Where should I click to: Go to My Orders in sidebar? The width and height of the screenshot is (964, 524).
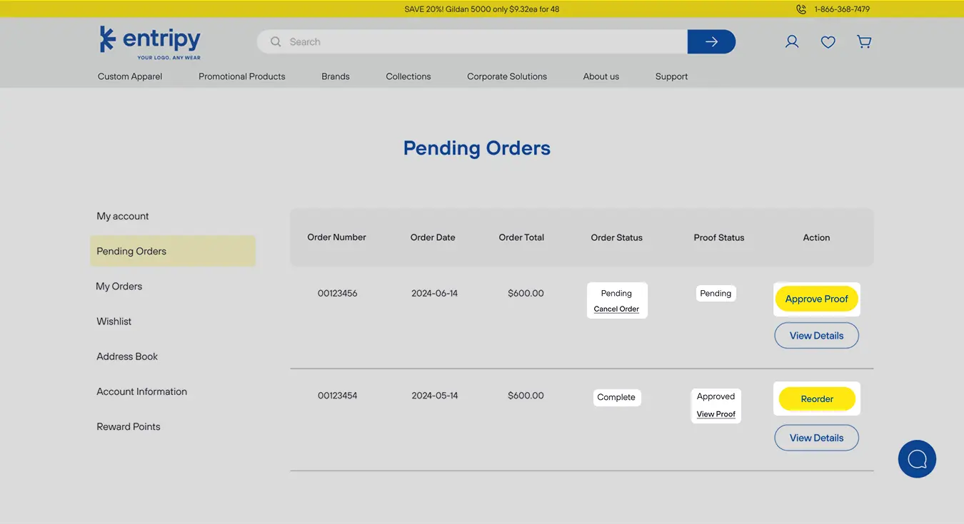coord(119,286)
